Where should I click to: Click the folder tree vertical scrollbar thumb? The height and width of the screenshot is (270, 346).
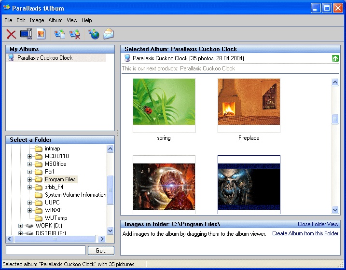pyautogui.click(x=111, y=190)
